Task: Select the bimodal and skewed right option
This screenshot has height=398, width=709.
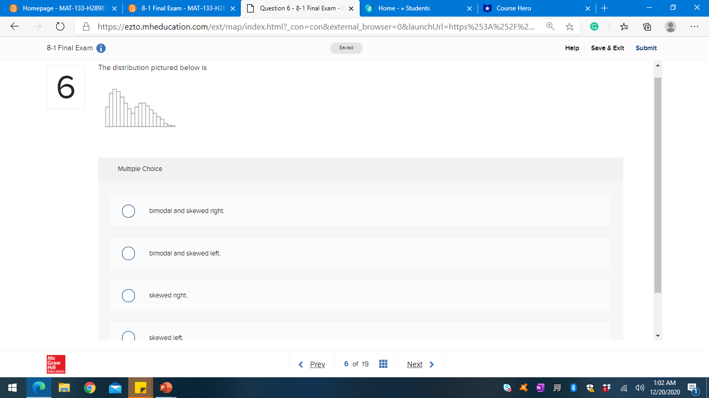Action: (128, 211)
